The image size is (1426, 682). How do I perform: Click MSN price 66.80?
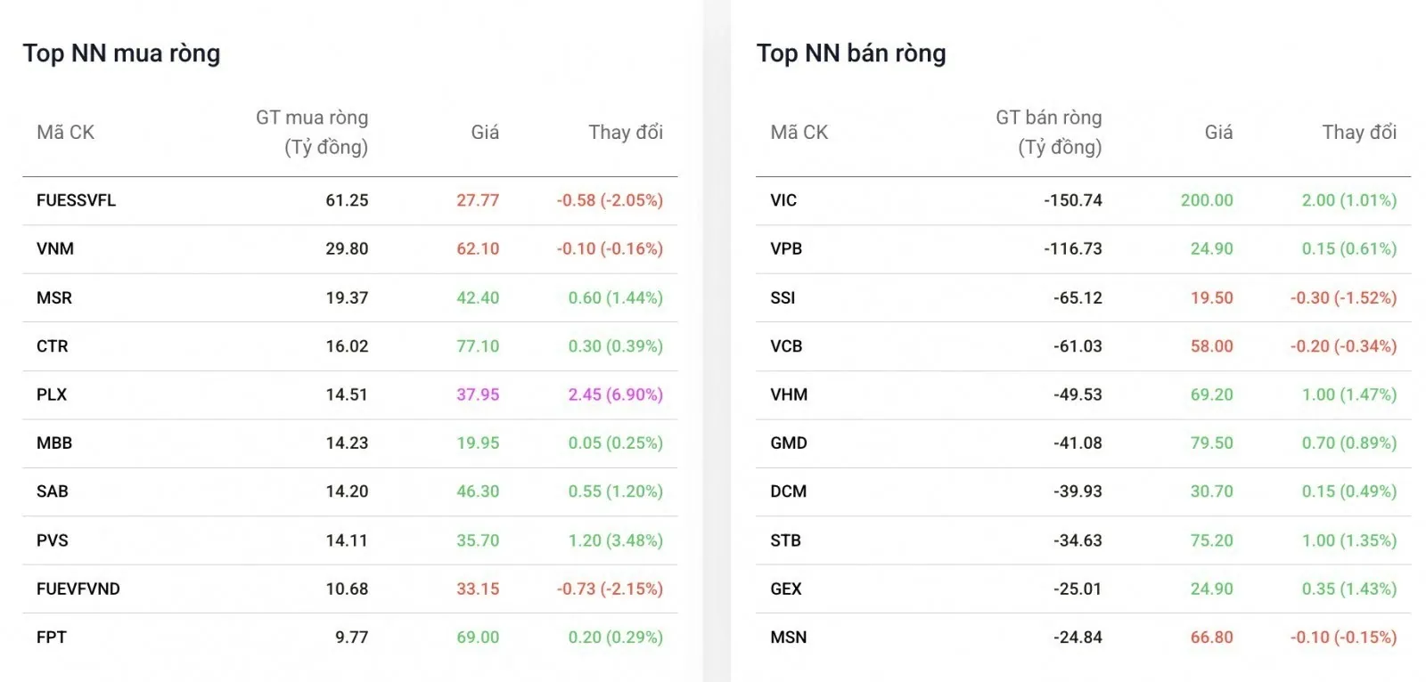[x=1212, y=637]
